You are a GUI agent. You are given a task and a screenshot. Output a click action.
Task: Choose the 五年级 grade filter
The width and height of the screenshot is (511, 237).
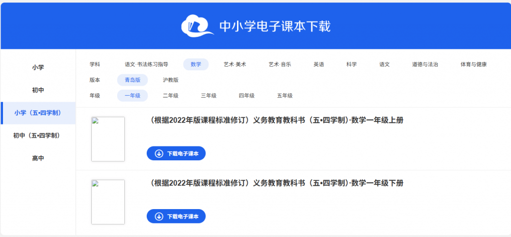pyautogui.click(x=284, y=96)
